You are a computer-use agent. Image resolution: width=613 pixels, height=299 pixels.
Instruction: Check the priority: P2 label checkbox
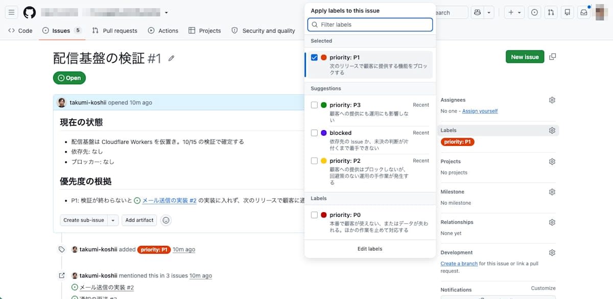click(x=314, y=161)
